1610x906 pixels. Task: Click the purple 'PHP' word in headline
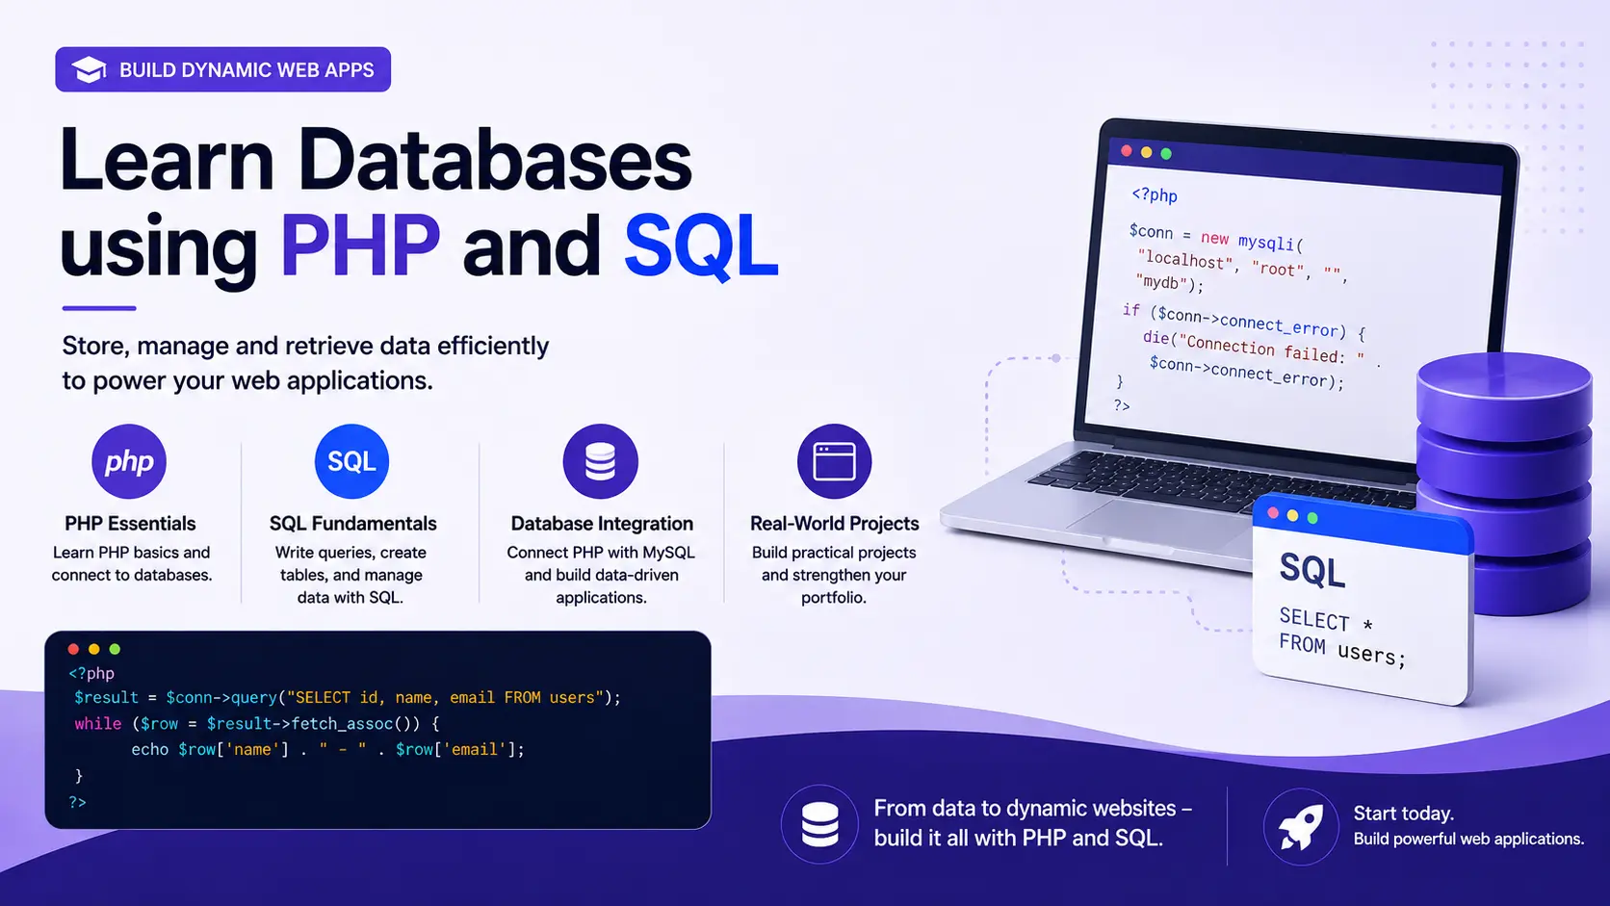[360, 246]
